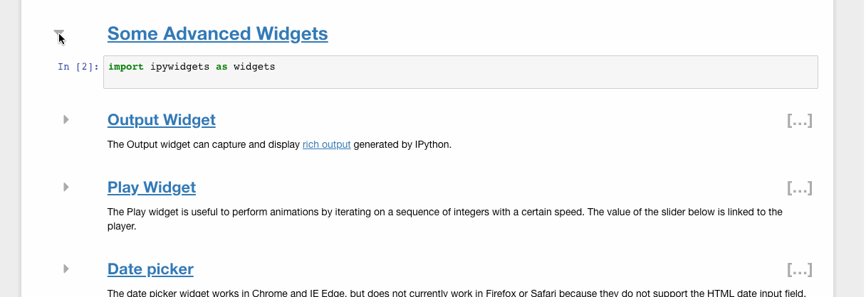Collapse the Some Advanced Widgets section triangle

(x=59, y=33)
